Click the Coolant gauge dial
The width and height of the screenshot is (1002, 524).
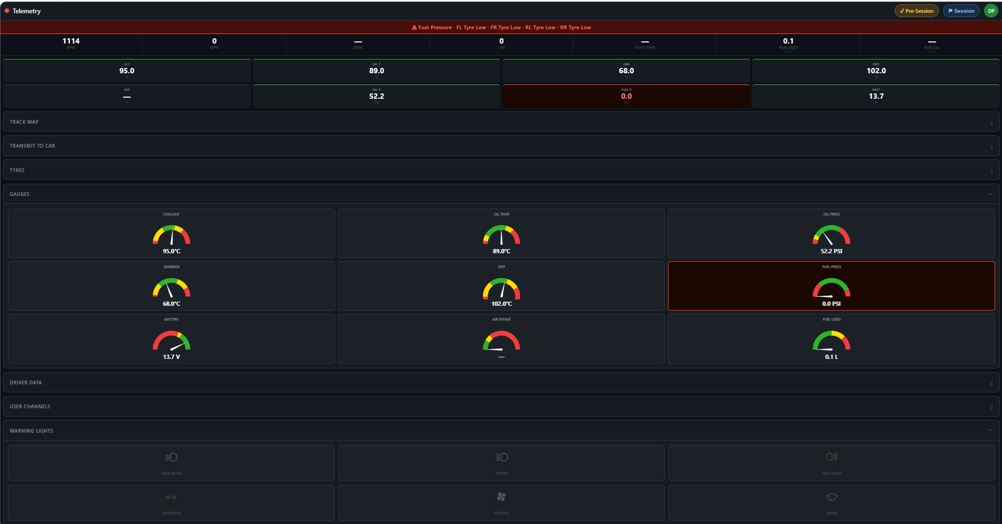coord(172,235)
